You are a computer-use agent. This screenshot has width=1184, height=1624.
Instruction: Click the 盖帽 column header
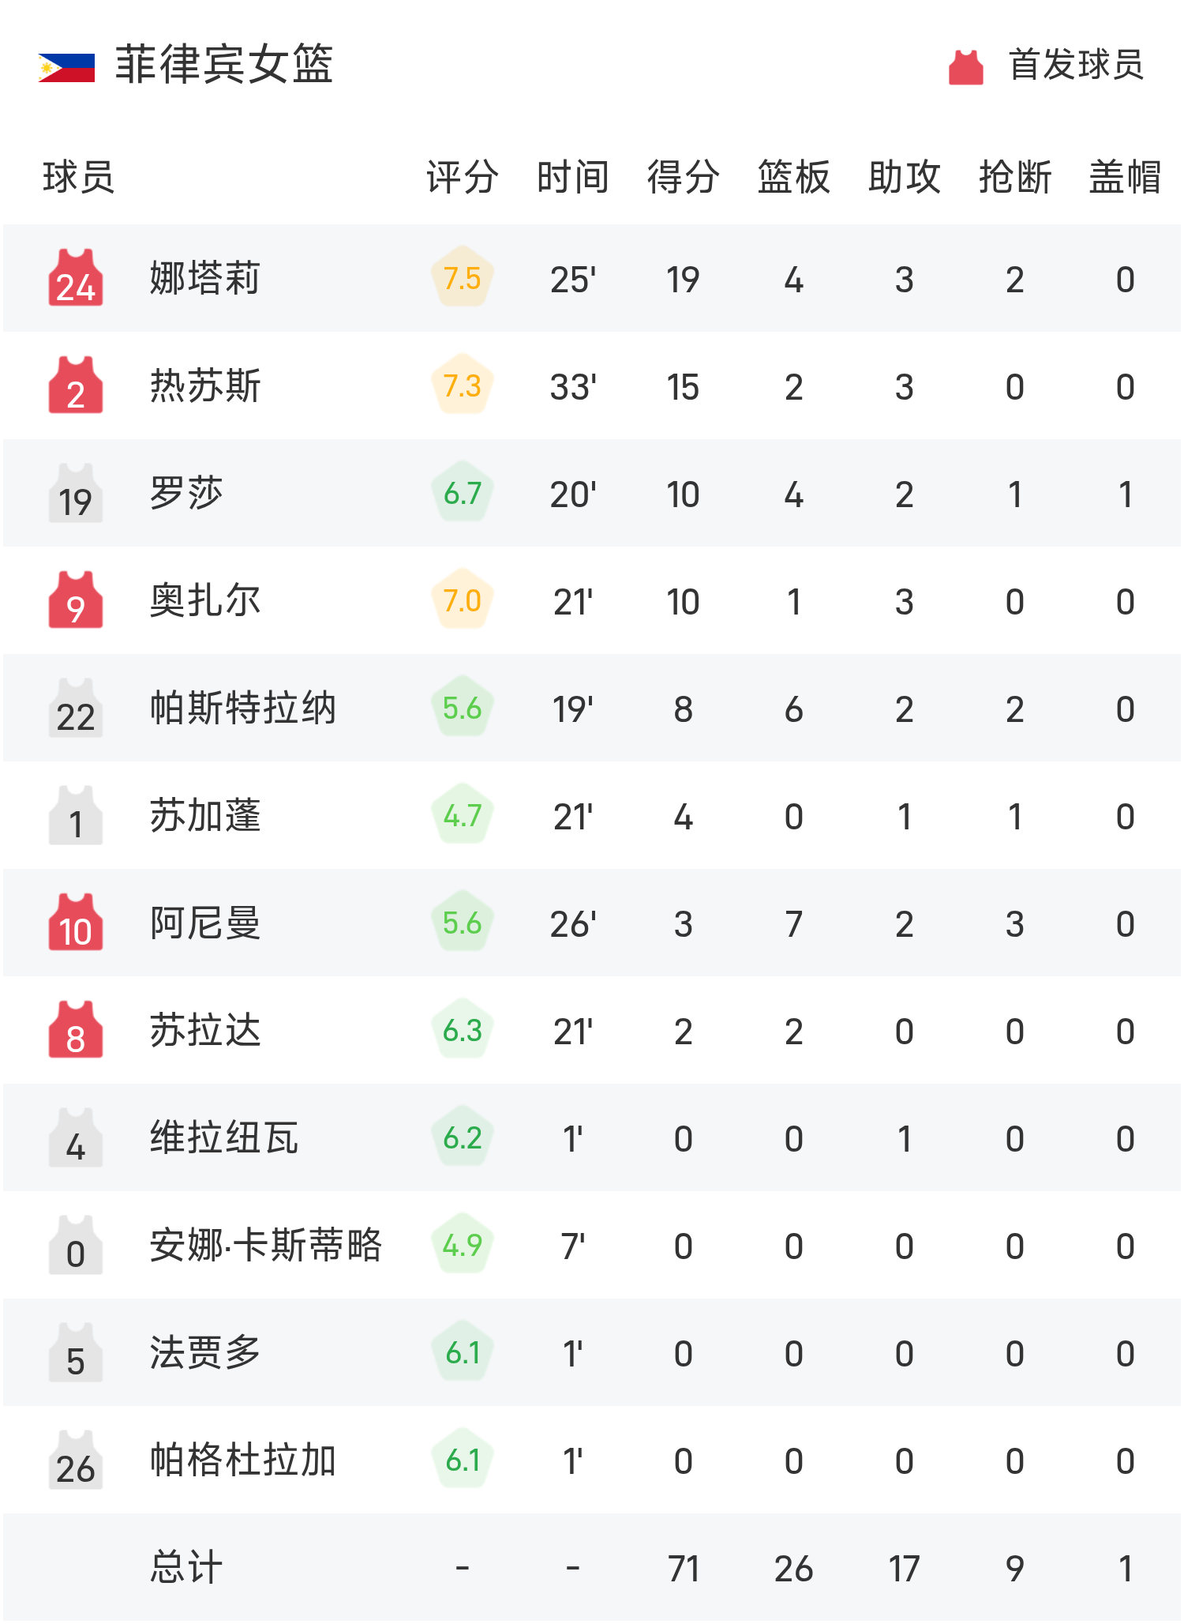click(x=1126, y=177)
